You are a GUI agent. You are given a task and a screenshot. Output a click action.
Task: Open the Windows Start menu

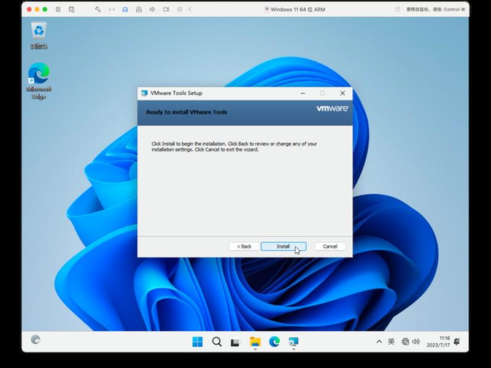[x=197, y=342]
